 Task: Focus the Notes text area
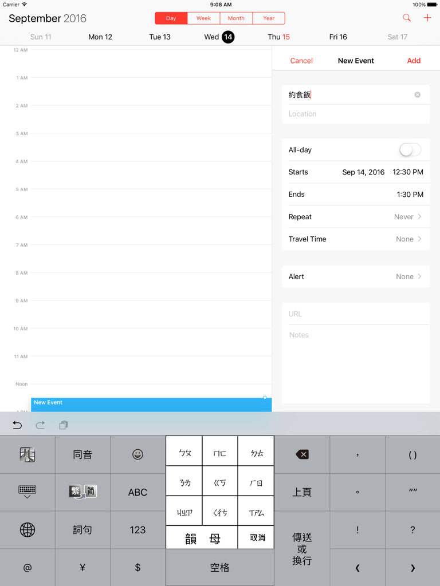pos(356,364)
